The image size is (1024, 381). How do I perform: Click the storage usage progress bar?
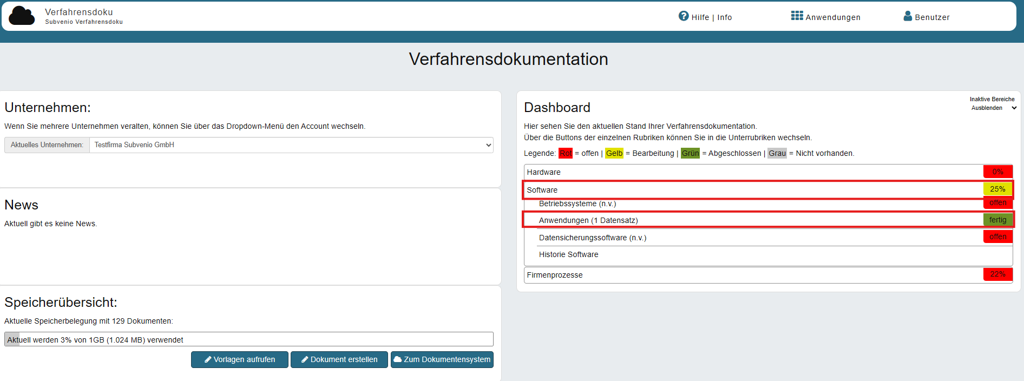point(249,339)
